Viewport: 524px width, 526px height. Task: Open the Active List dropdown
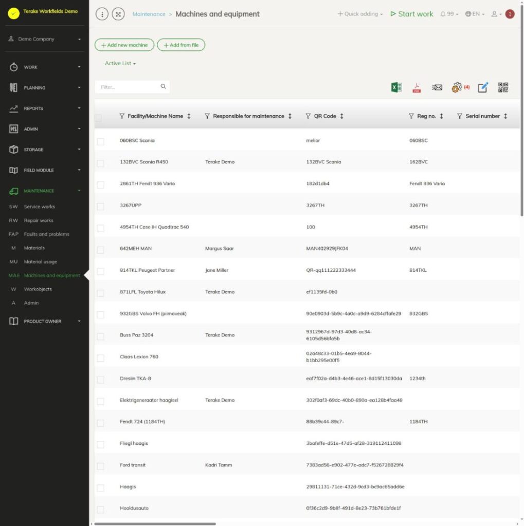tap(120, 63)
